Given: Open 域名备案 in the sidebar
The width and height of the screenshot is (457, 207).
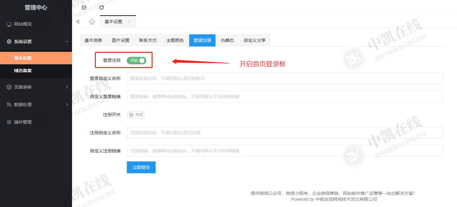Looking at the screenshot, I should 36,71.
